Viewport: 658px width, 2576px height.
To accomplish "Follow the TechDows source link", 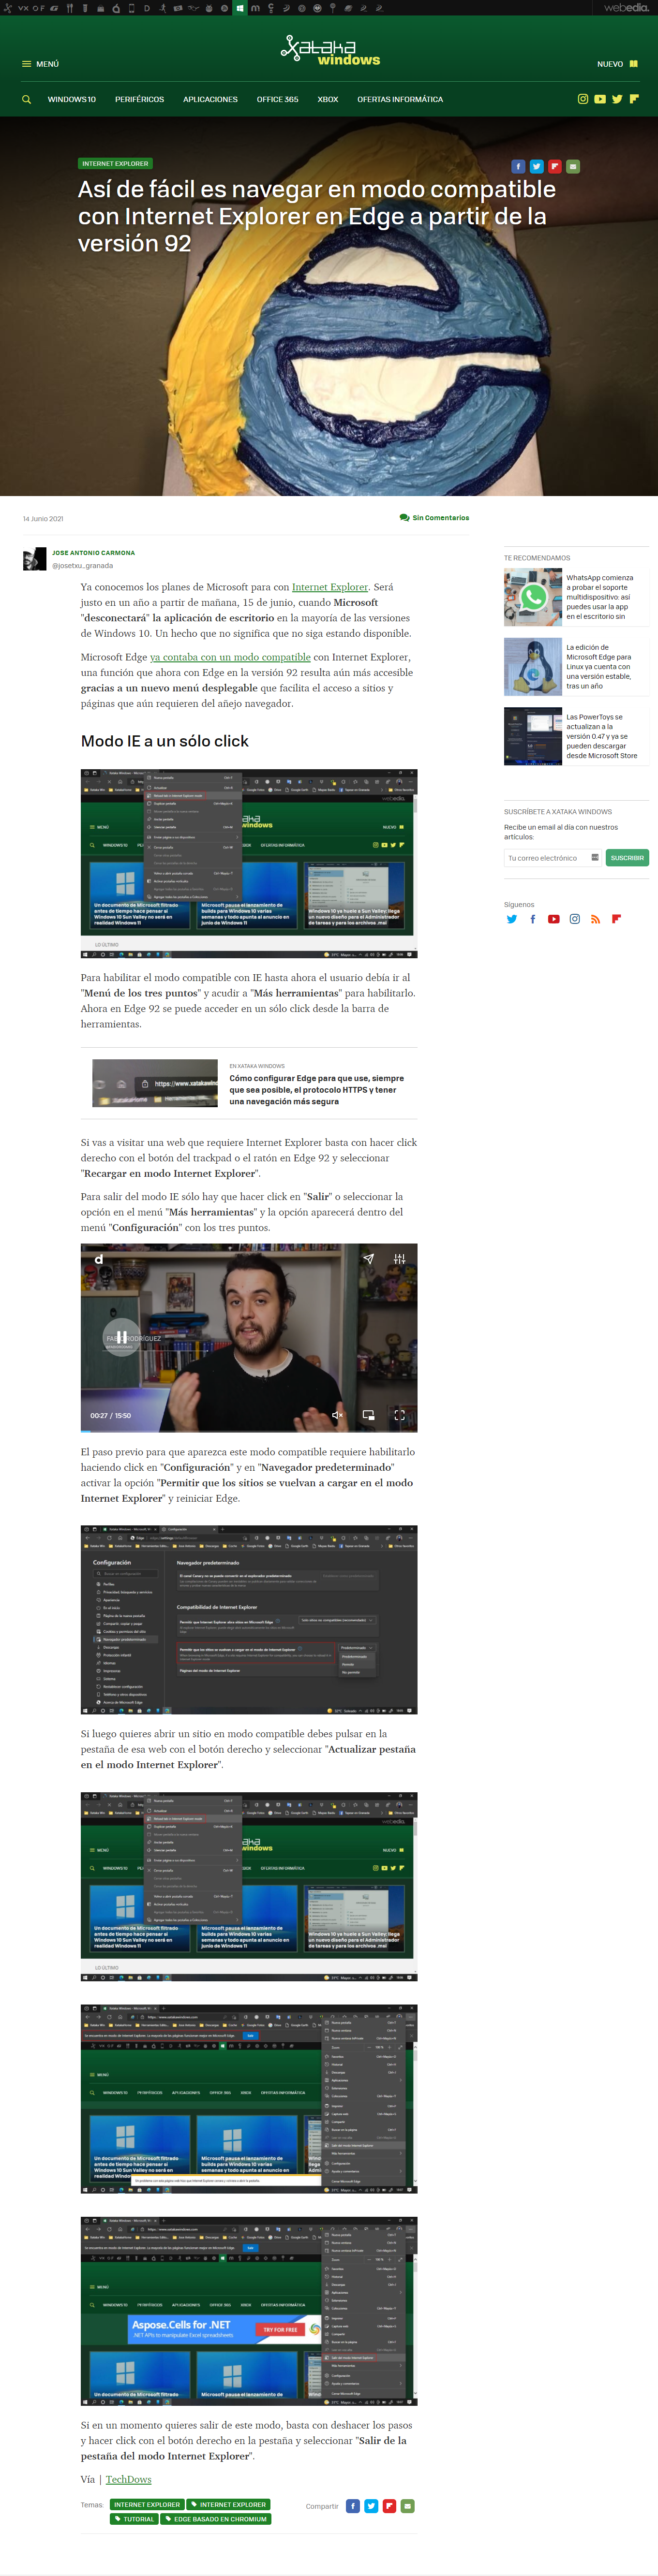I will tap(129, 2479).
